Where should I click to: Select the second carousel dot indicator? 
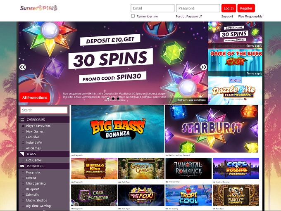coord(113,98)
